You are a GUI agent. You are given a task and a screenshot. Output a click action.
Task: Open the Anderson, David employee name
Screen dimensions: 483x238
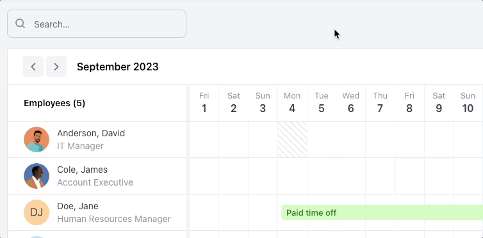click(x=91, y=133)
